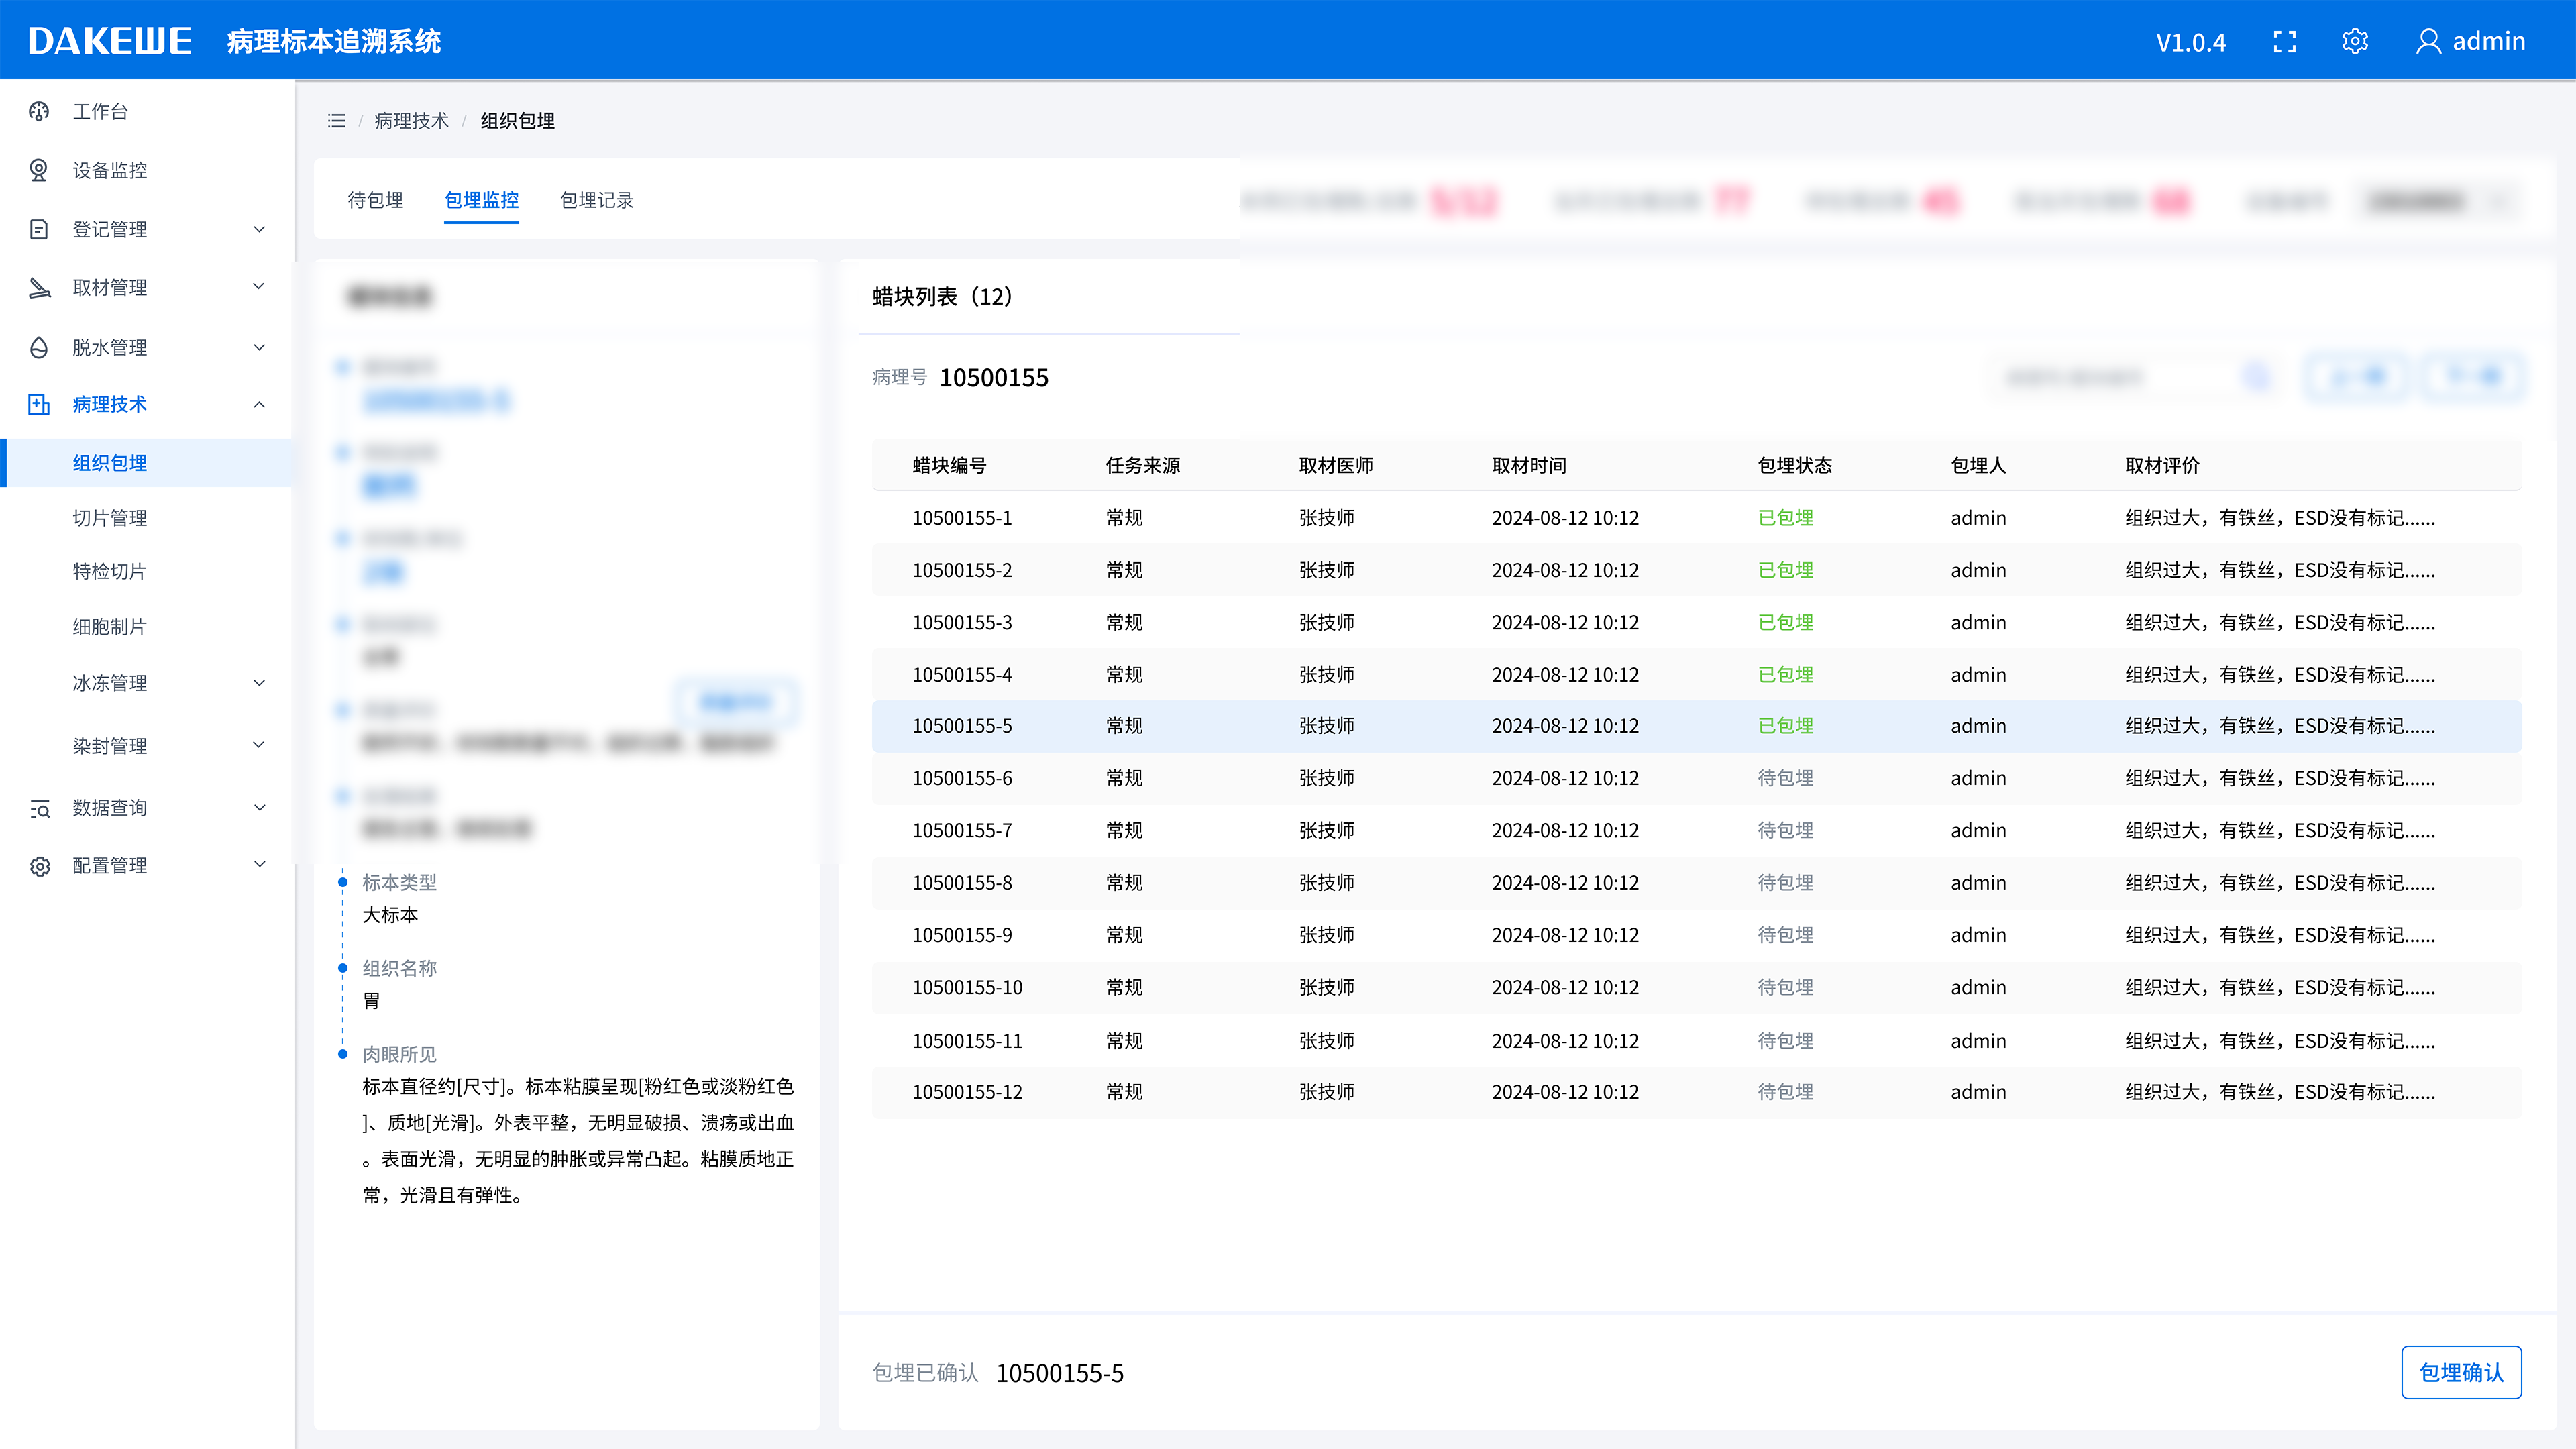Open settings gear icon in top bar
The width and height of the screenshot is (2576, 1449).
tap(2355, 41)
